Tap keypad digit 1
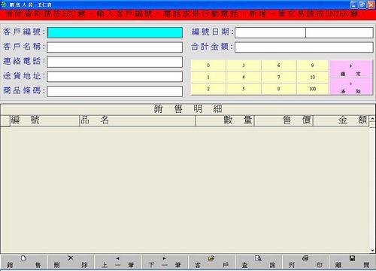Image resolution: width=376 pixels, height=271 pixels. 208,78
